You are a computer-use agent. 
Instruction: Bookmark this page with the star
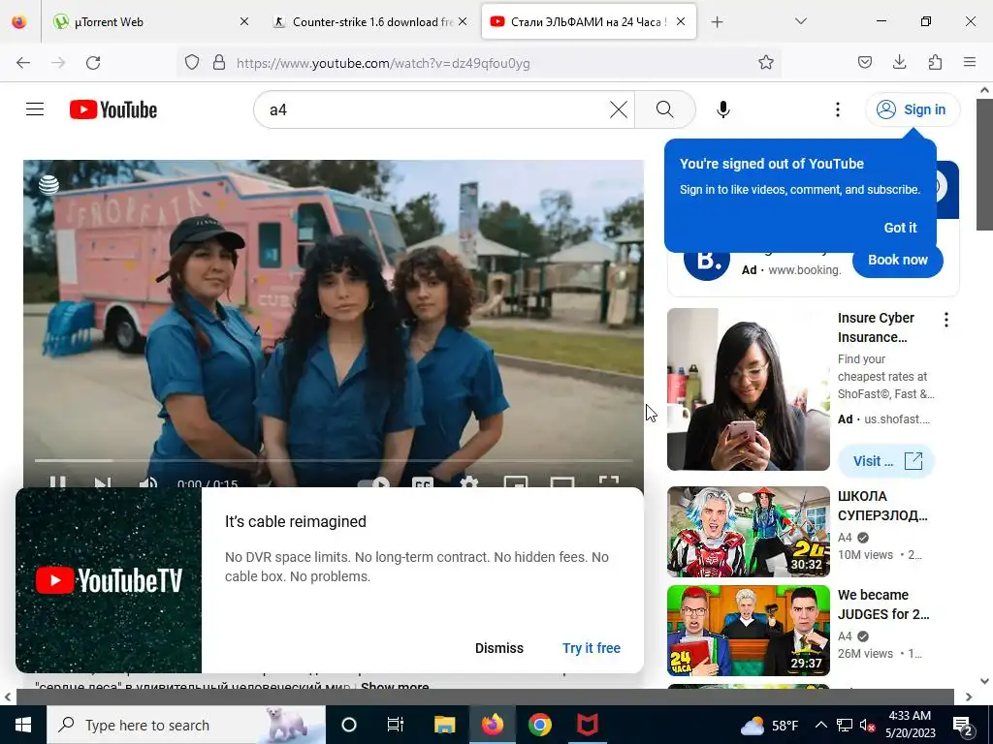766,63
